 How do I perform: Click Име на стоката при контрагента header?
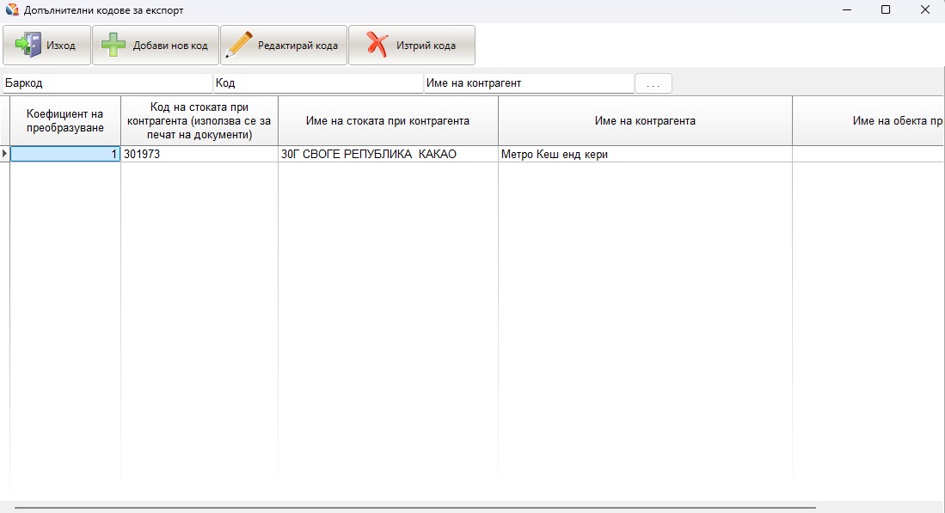388,121
